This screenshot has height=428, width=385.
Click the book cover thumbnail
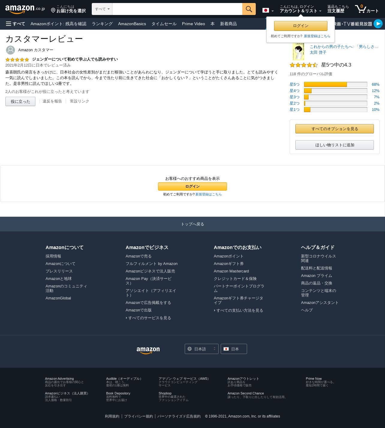coord(298,52)
